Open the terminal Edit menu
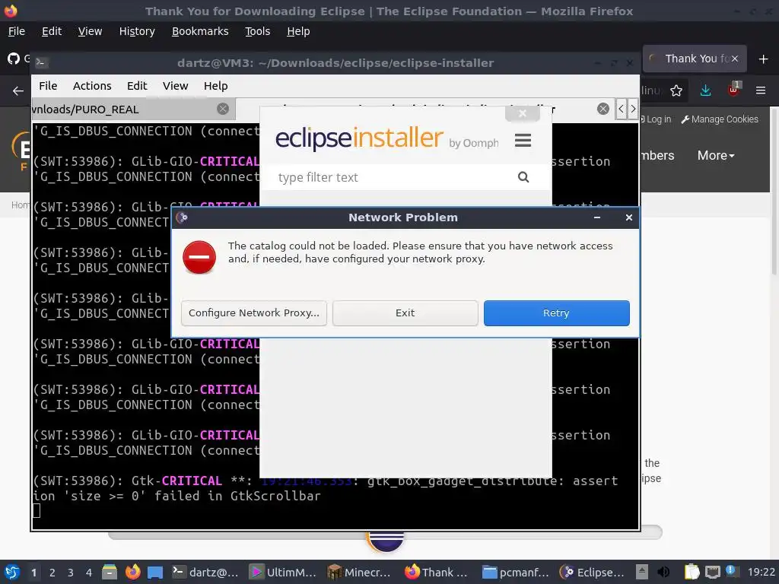Image resolution: width=779 pixels, height=584 pixels. (x=137, y=86)
